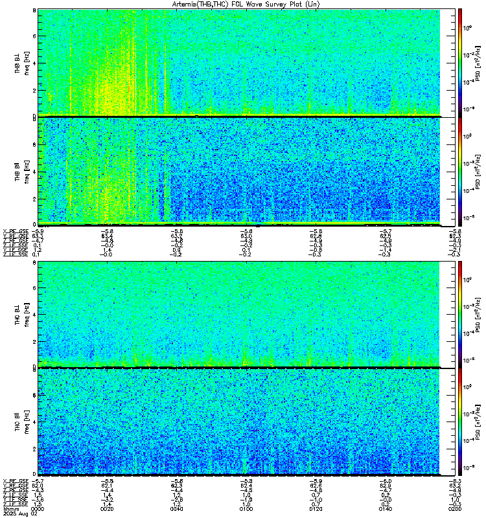Select the bottom panel PSD color bar
Screen dimensions: 486x518
pos(460,422)
